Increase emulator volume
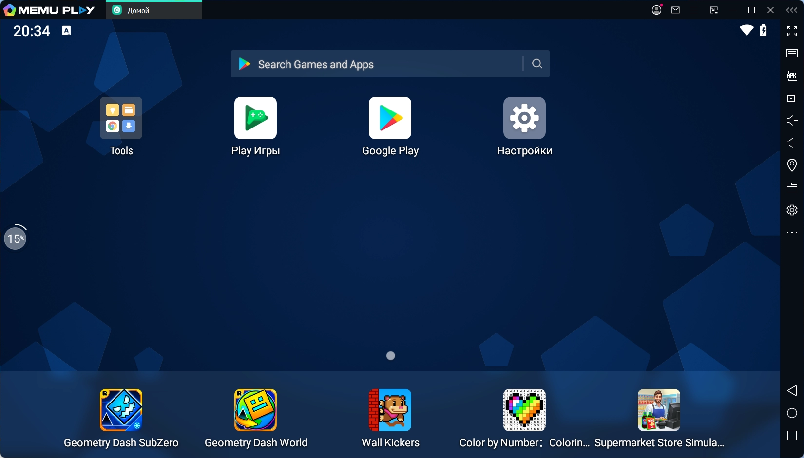 pyautogui.click(x=792, y=120)
